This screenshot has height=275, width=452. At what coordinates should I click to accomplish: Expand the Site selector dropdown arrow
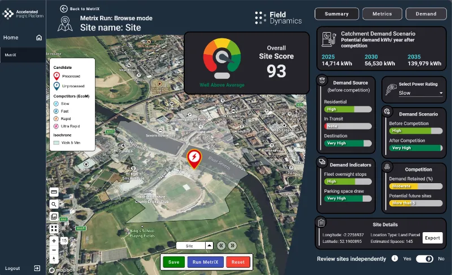coord(208,246)
